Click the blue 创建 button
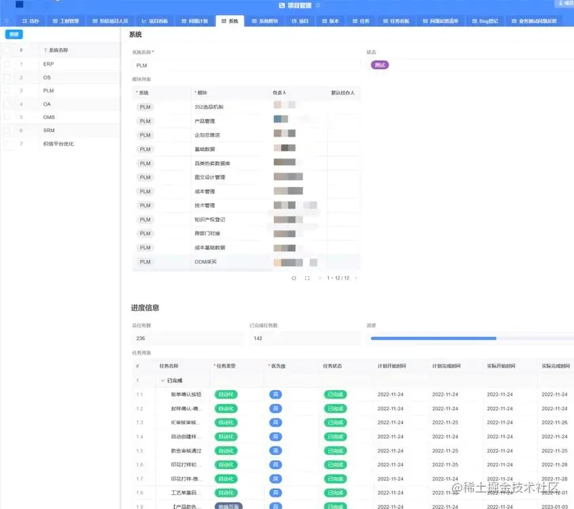Viewport: 574px width, 509px height. 14,35
